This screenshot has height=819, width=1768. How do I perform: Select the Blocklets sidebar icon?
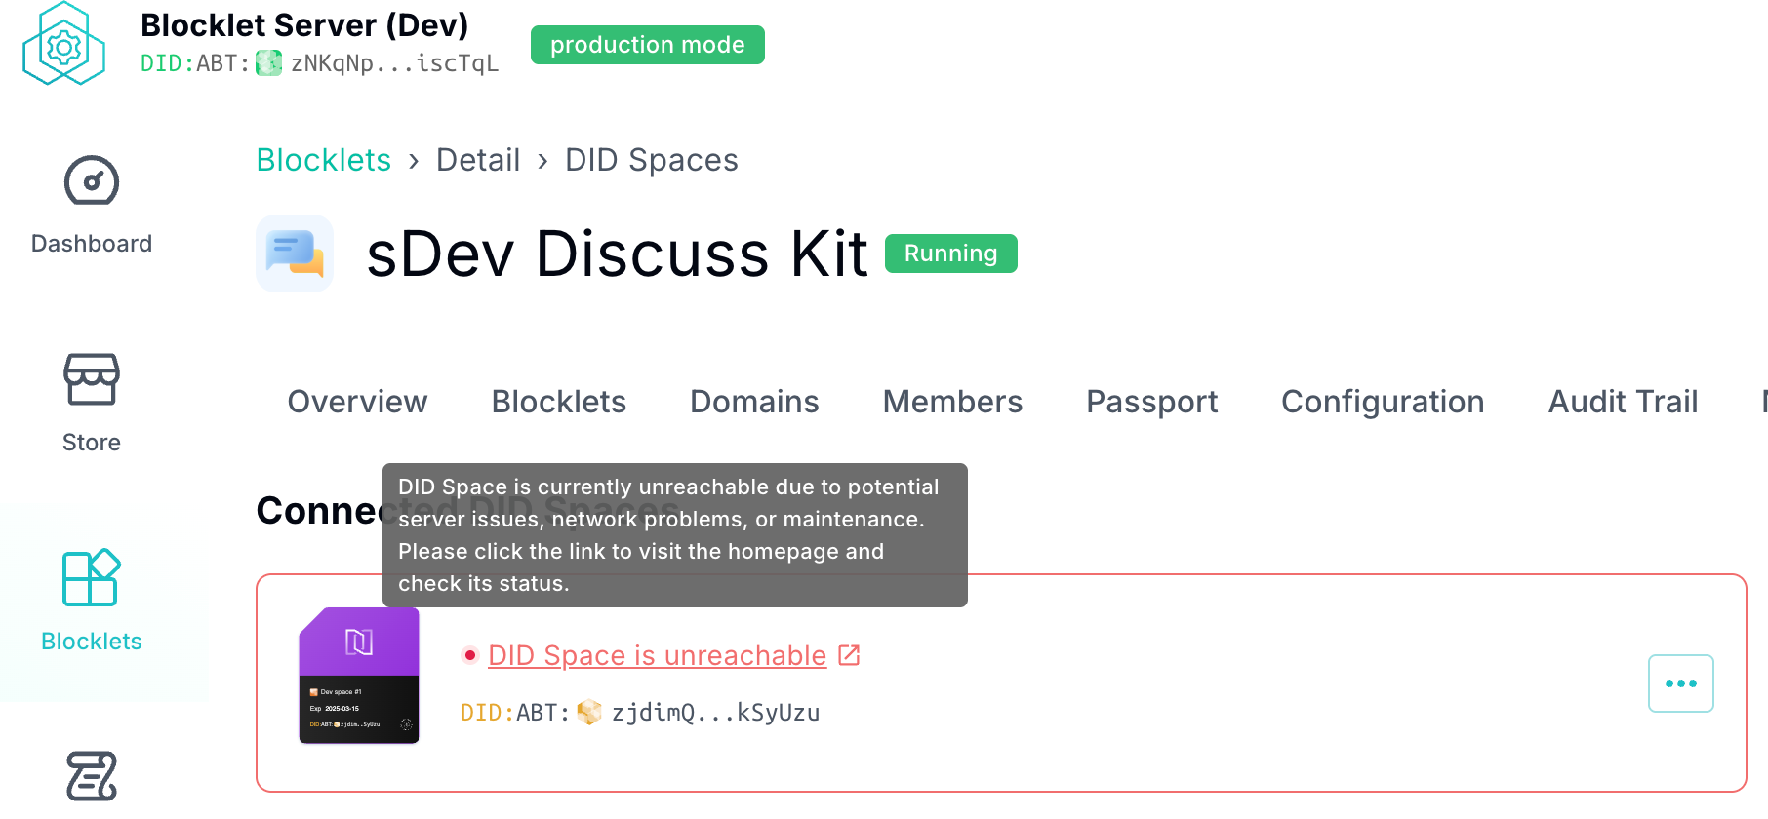(x=92, y=578)
